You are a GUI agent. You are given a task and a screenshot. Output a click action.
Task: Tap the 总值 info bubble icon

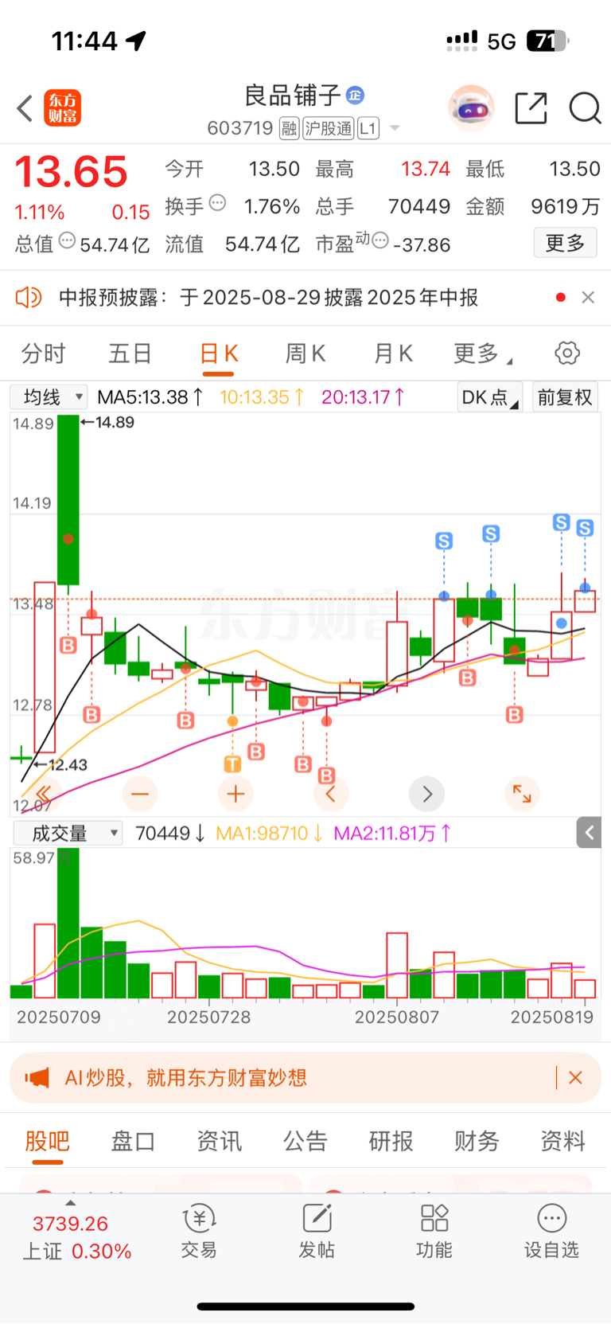pyautogui.click(x=68, y=240)
